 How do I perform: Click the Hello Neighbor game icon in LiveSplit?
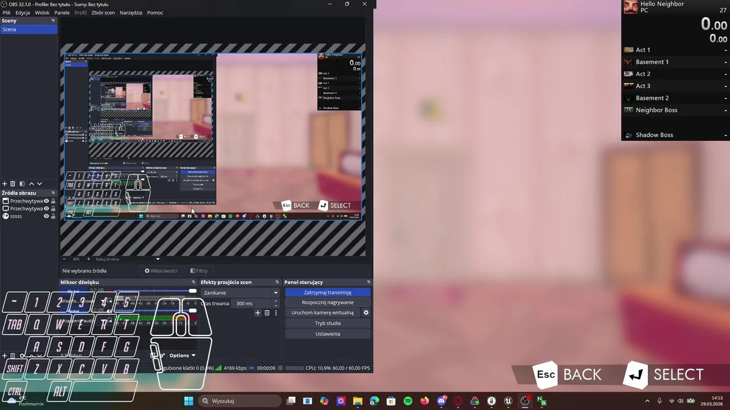[631, 7]
